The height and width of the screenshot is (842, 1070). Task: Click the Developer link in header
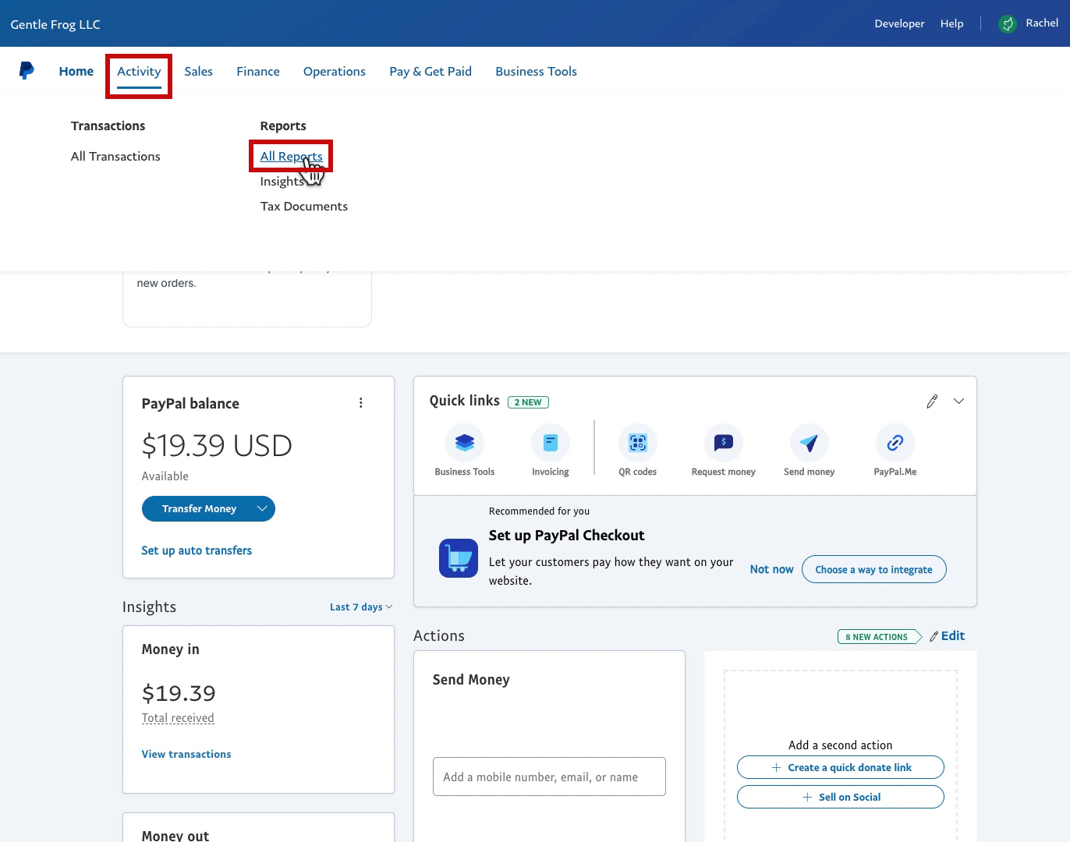point(899,24)
